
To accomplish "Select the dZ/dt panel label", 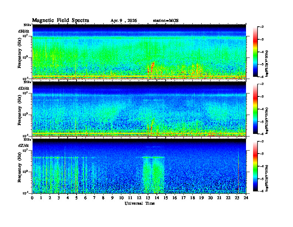I will (x=24, y=145).
